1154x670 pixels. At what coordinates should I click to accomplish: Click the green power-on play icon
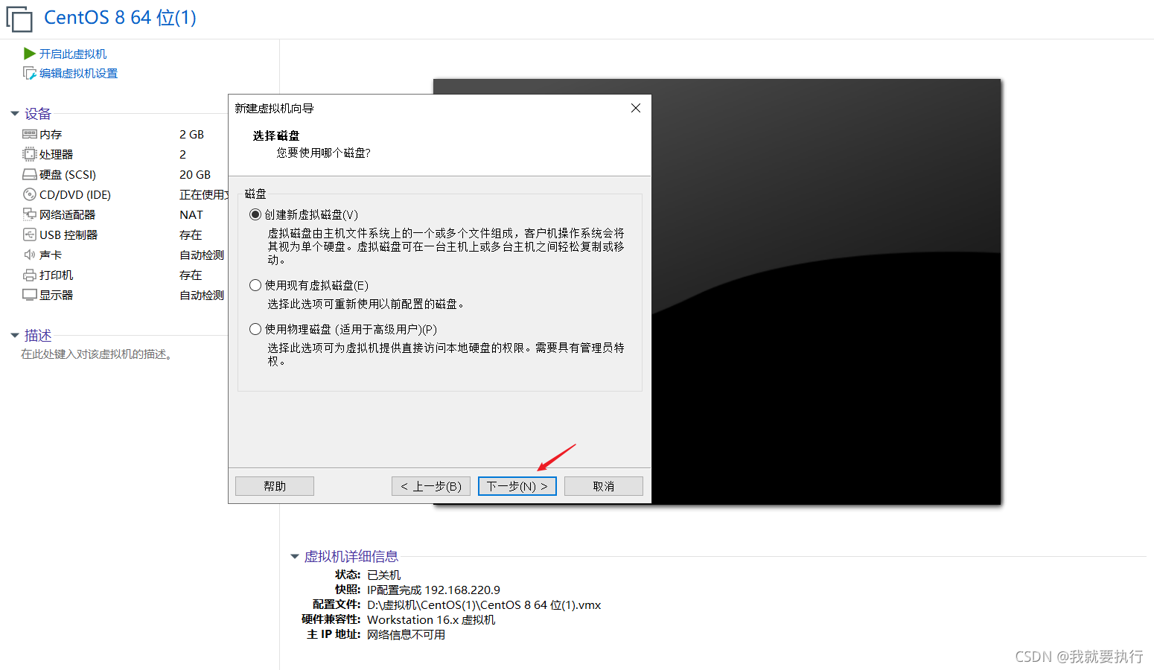click(x=30, y=54)
